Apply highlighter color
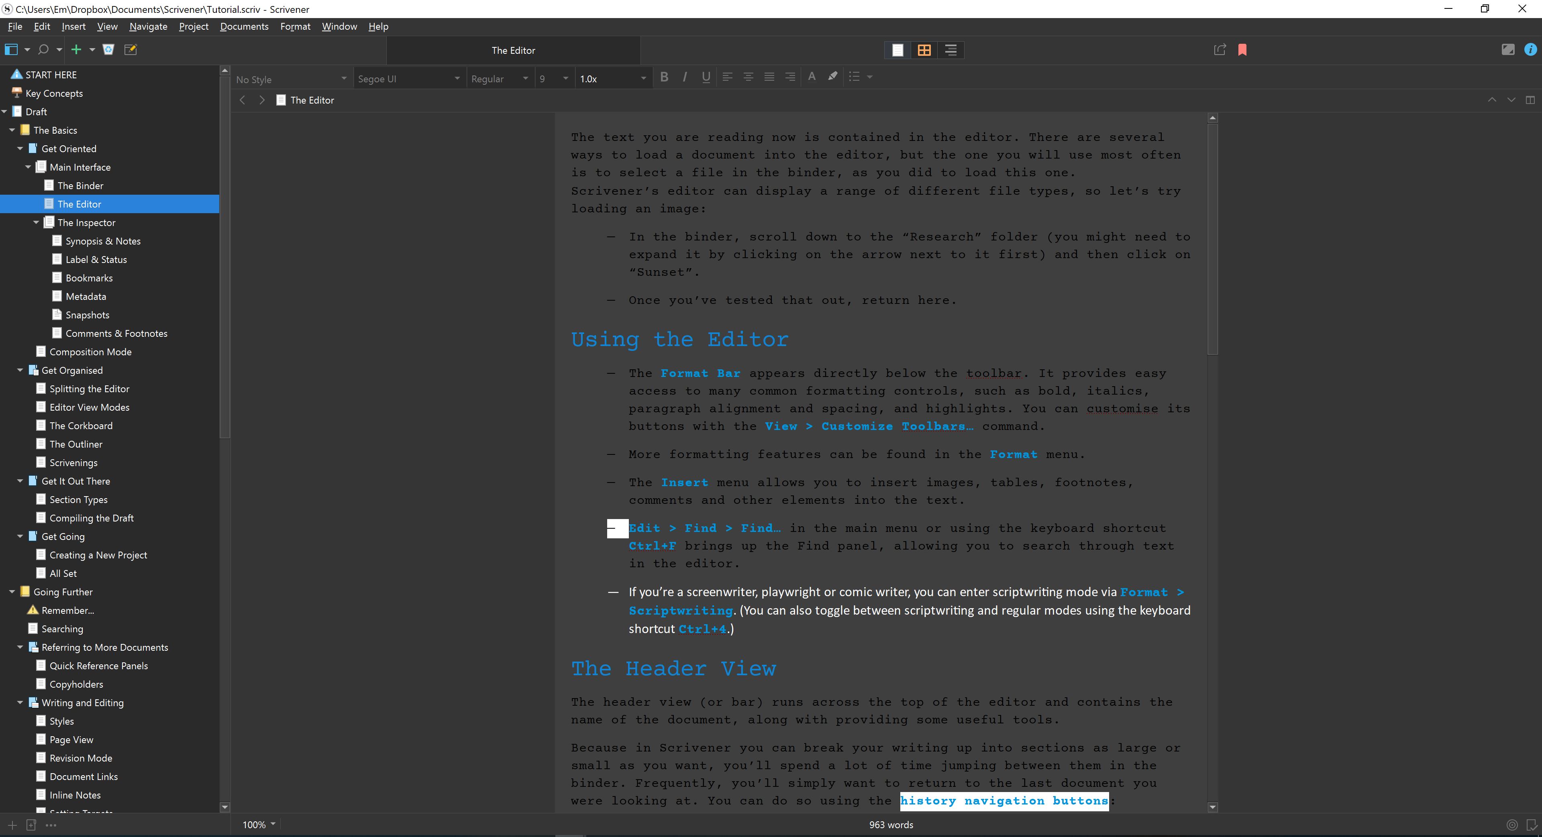The image size is (1542, 837). pos(833,77)
